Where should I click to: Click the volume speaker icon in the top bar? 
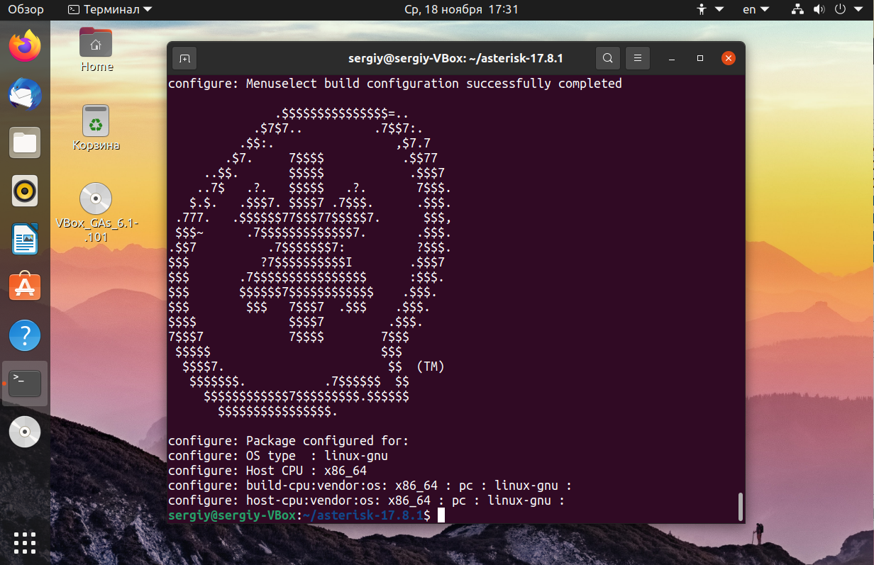(x=819, y=10)
